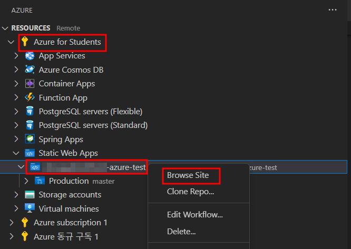
Task: Collapse the RESOURCES section
Action: tap(6, 28)
